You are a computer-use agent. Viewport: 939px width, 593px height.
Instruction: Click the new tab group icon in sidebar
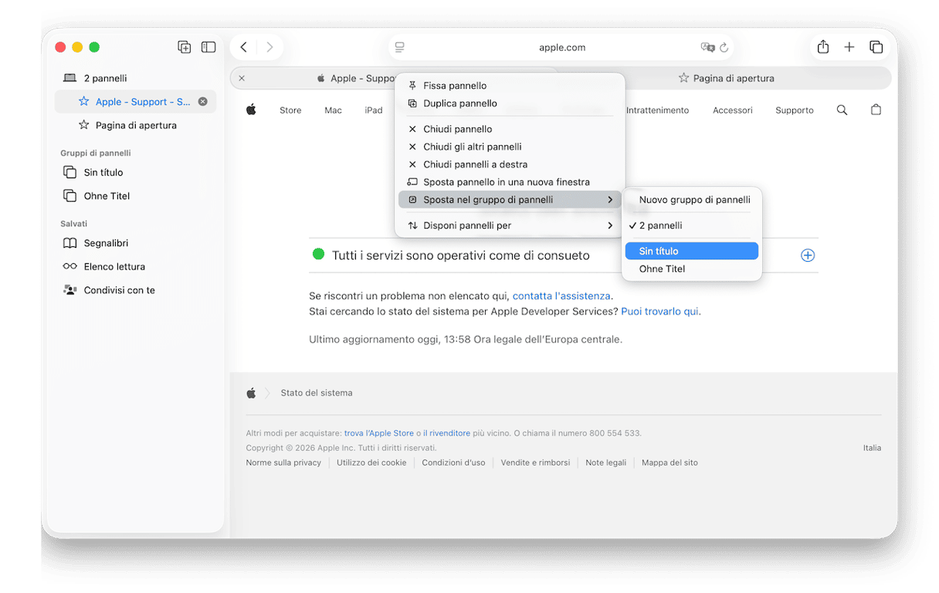[x=184, y=47]
